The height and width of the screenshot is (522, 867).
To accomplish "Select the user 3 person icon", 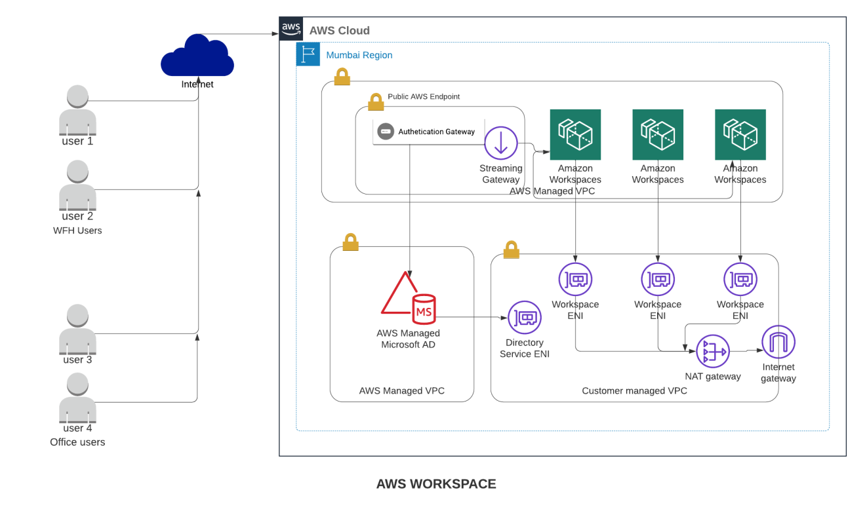I will click(x=77, y=329).
